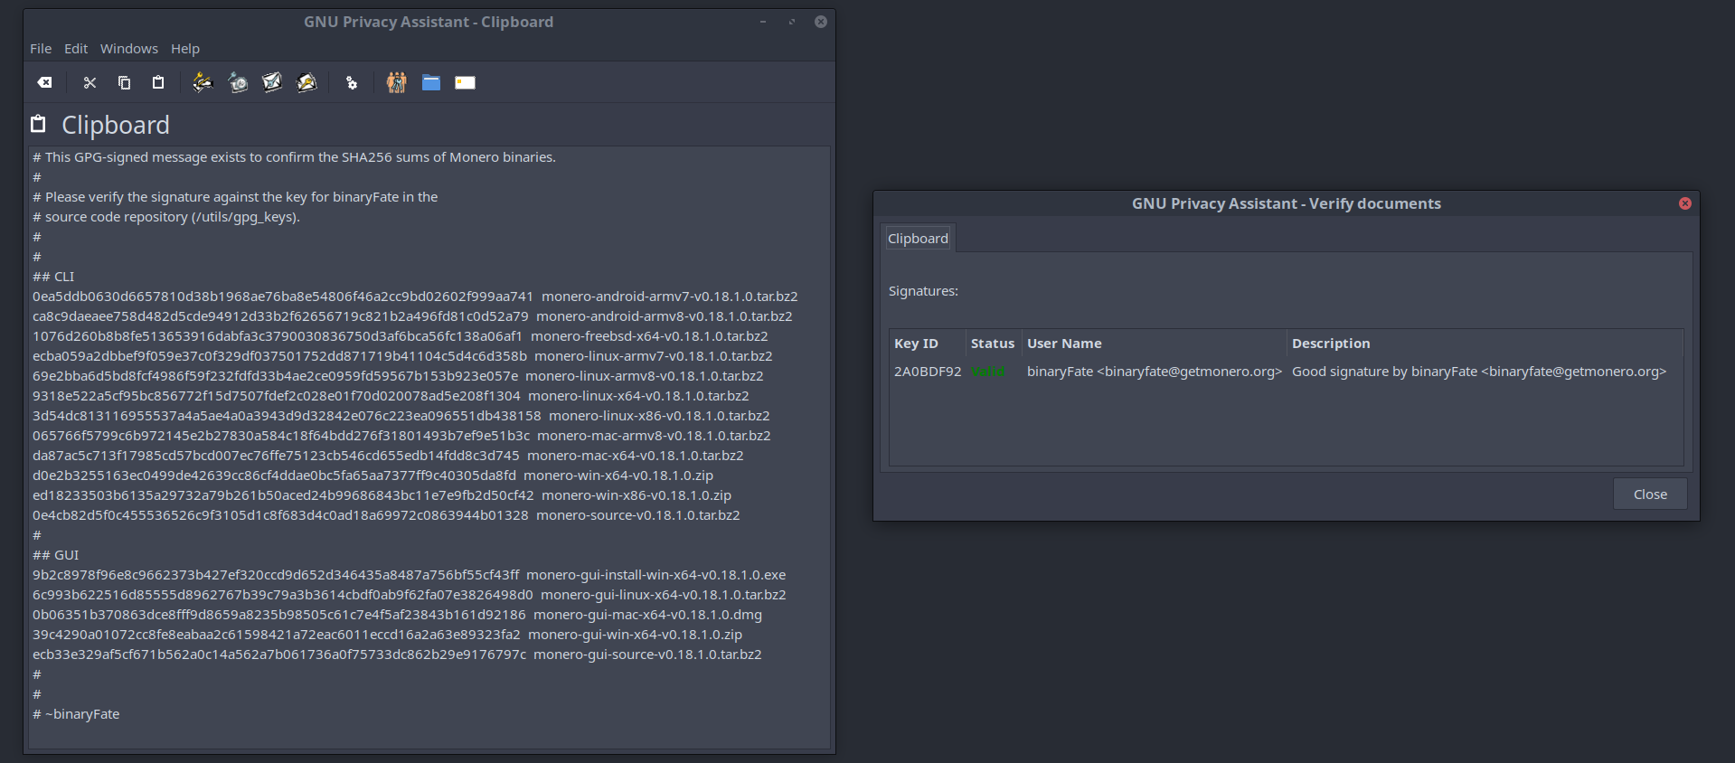
Task: Click the clipboard icon beside the Clipboard heading
Action: click(x=38, y=124)
